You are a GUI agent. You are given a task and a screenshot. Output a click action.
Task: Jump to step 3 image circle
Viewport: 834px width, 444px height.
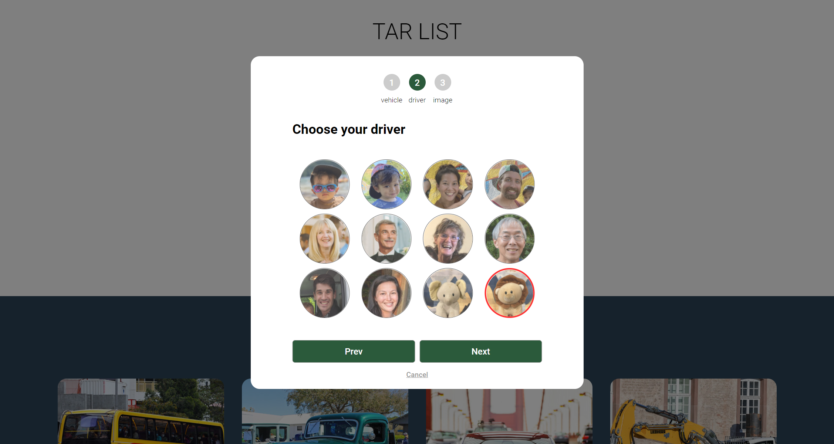tap(443, 82)
